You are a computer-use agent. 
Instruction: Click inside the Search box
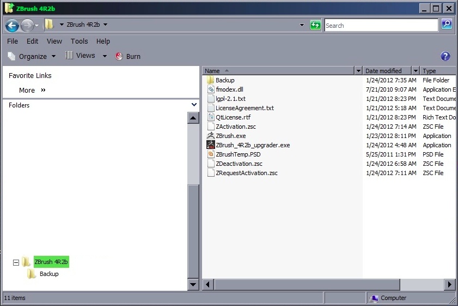(381, 26)
